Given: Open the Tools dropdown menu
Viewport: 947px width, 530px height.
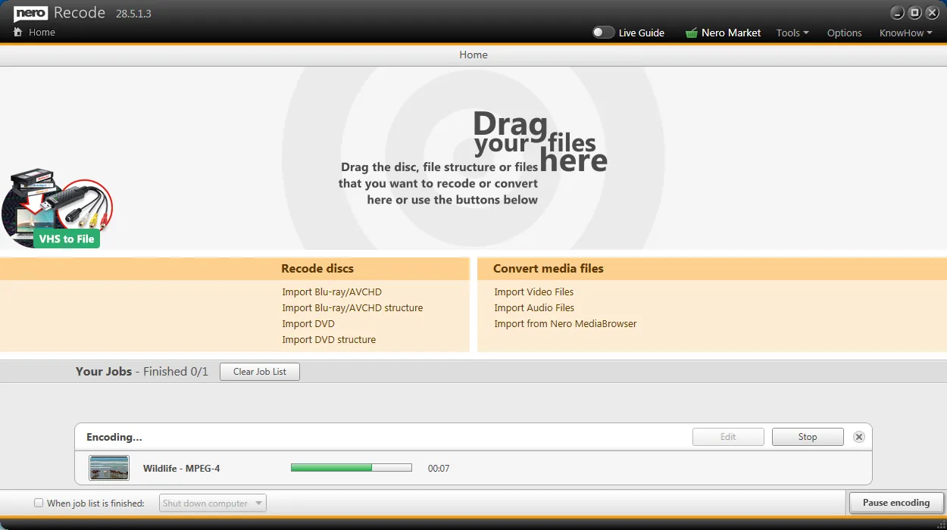Looking at the screenshot, I should pyautogui.click(x=791, y=33).
